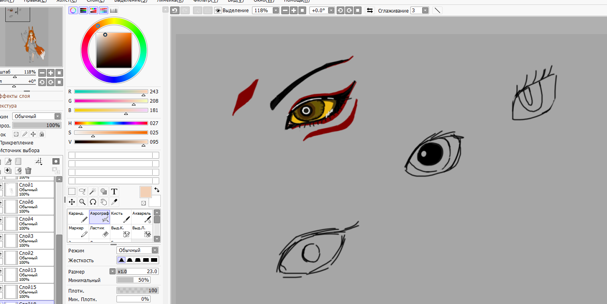This screenshot has height=304, width=607.
Task: Toggle the selection visibility eye icon
Action: (218, 11)
